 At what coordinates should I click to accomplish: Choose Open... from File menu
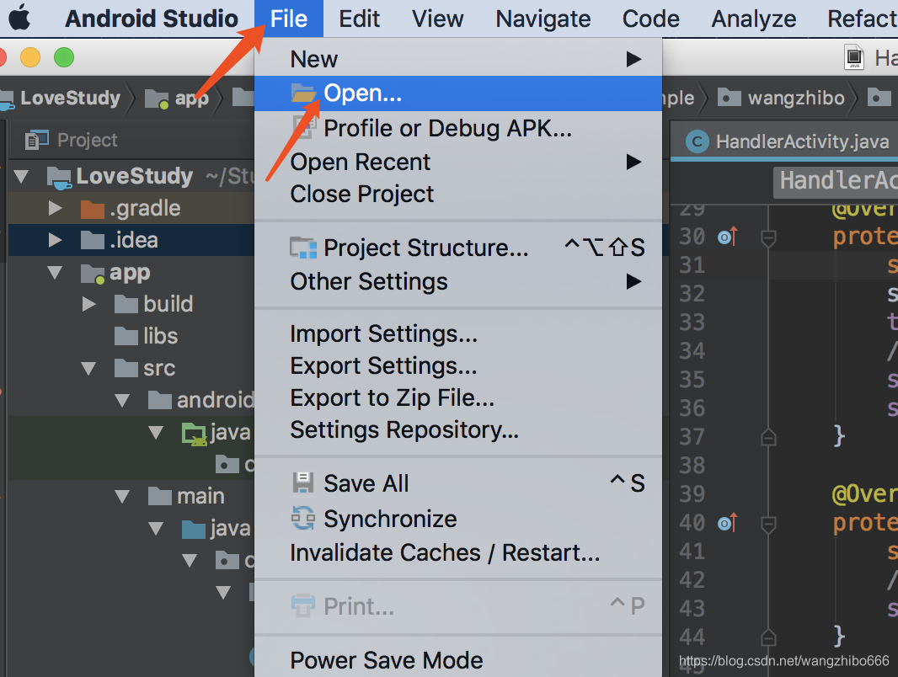tap(458, 93)
